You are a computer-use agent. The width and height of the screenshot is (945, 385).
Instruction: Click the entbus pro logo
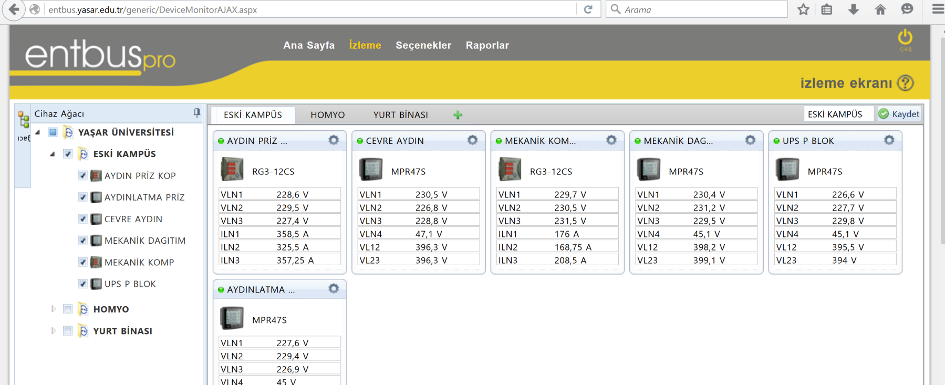pyautogui.click(x=100, y=56)
